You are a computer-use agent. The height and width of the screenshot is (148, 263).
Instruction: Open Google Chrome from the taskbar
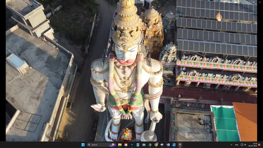click(156, 145)
